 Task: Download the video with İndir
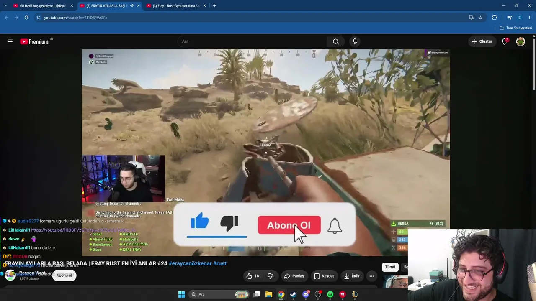(352, 276)
